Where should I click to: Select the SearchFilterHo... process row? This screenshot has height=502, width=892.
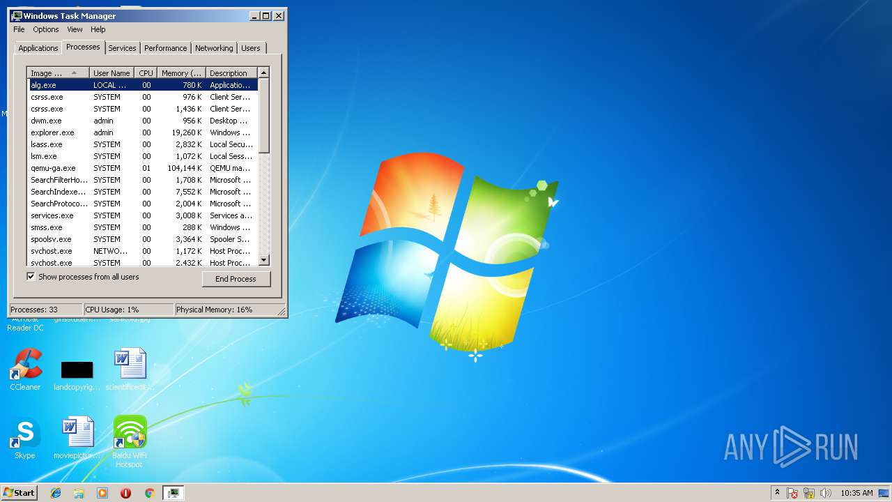pos(143,180)
